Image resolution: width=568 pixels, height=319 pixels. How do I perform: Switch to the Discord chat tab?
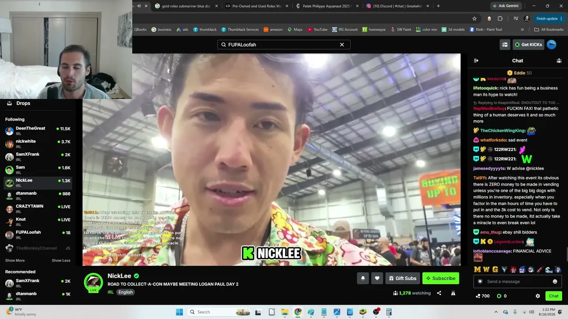pos(398,6)
